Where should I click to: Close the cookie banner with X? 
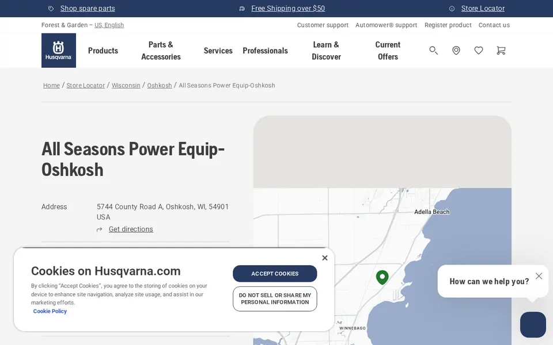[325, 258]
